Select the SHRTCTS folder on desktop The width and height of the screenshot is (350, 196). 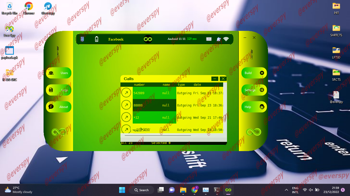pos(336,31)
